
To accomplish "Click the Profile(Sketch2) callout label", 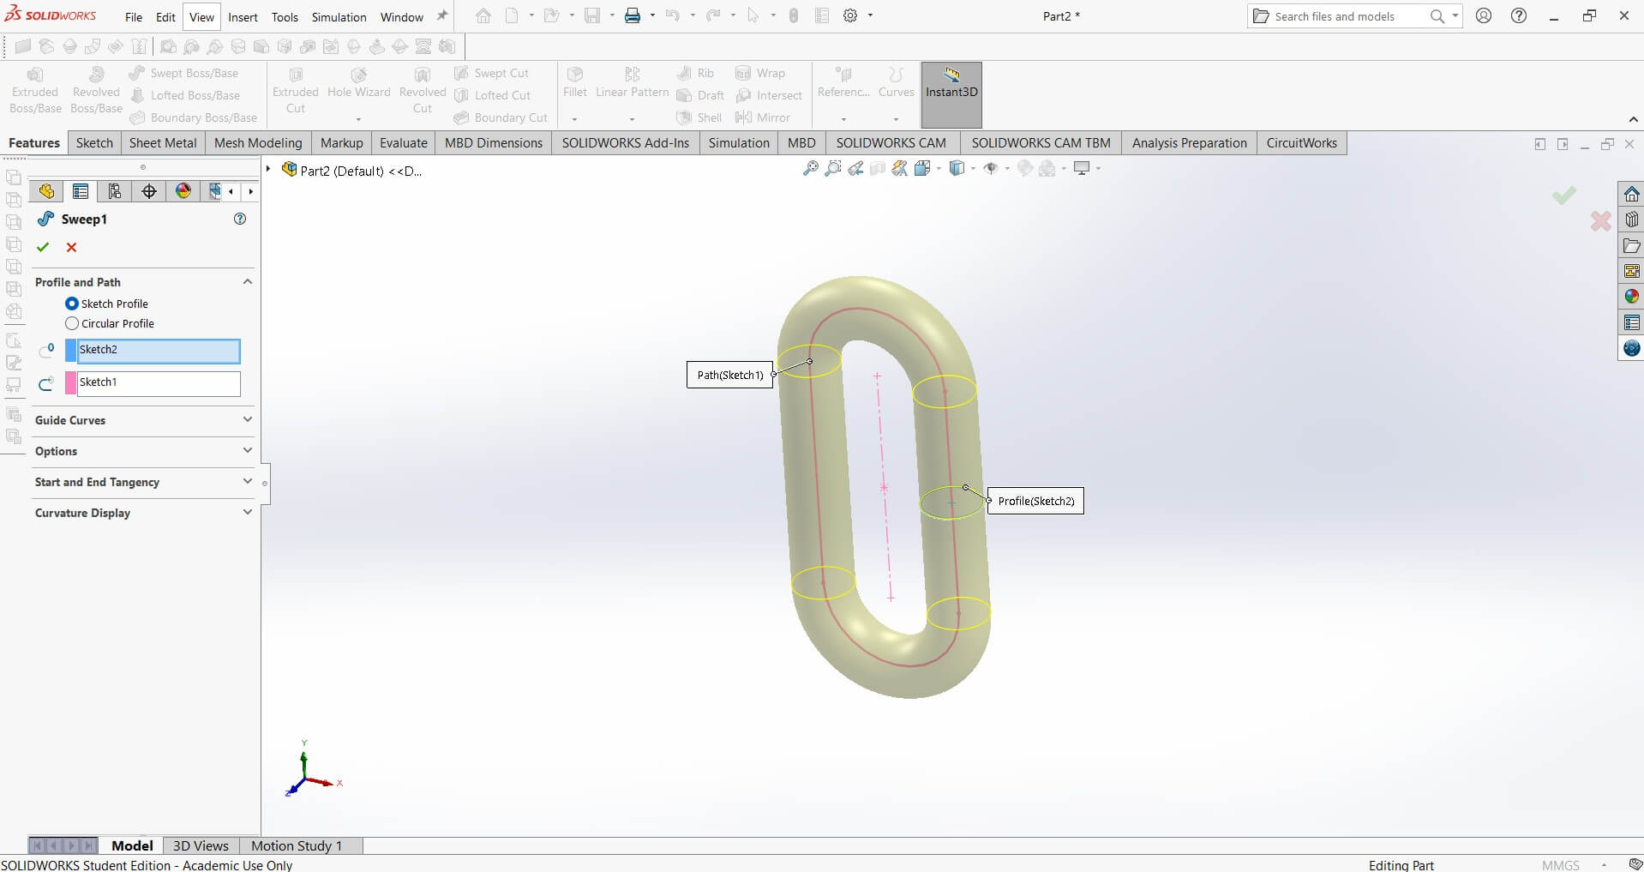I will click(1035, 501).
